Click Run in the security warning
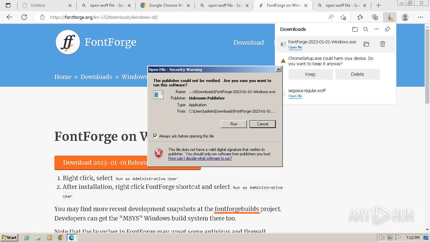This screenshot has width=430, height=242. [234, 124]
